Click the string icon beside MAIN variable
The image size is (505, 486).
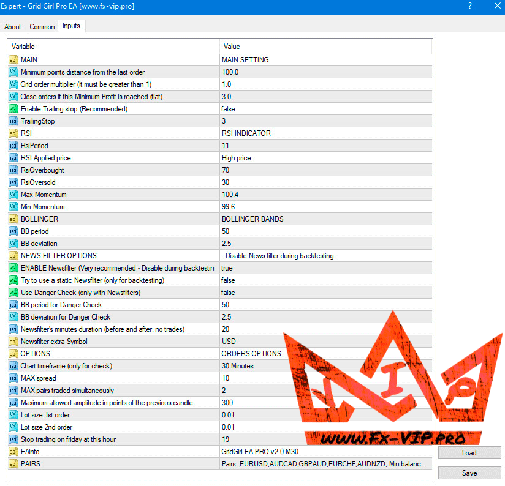13,60
